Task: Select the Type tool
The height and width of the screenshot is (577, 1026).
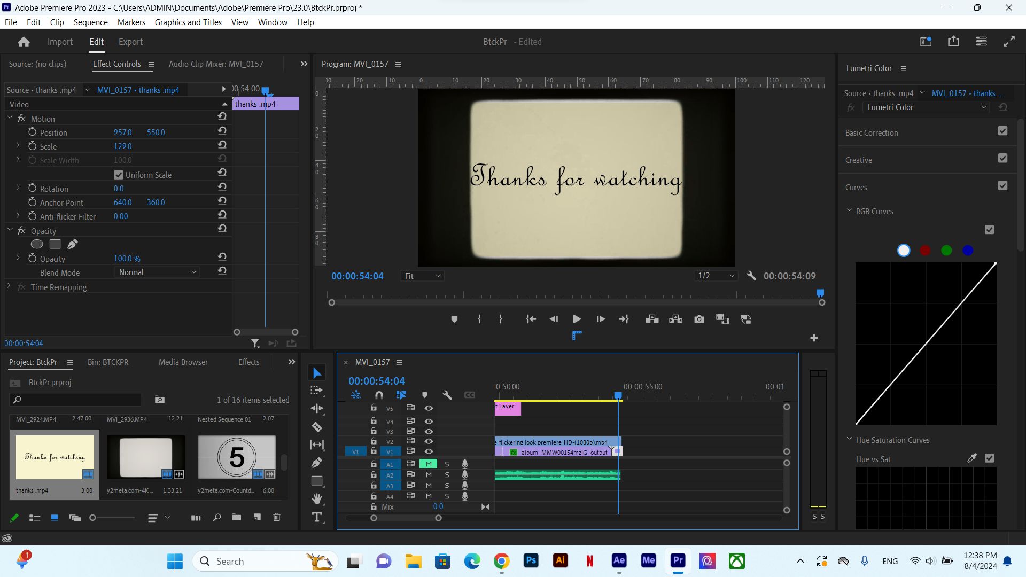Action: pos(317,517)
